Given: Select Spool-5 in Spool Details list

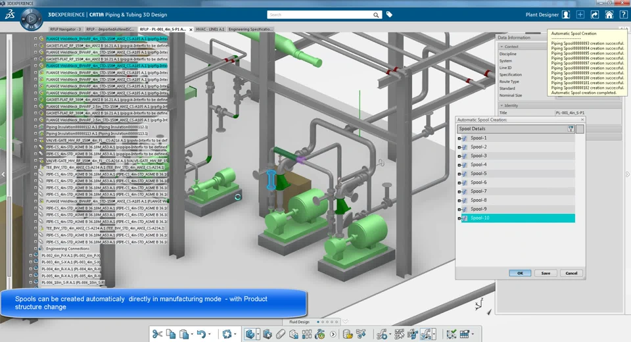Looking at the screenshot, I should click(519, 174).
